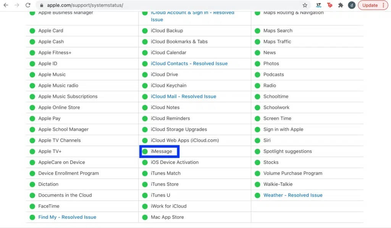Viewport: 391px width, 228px height.
Task: Click the browser back arrow
Action: 6,5
